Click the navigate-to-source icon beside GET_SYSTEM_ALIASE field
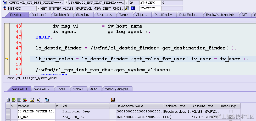Viewport: 256px width, 121px height. 127,8
